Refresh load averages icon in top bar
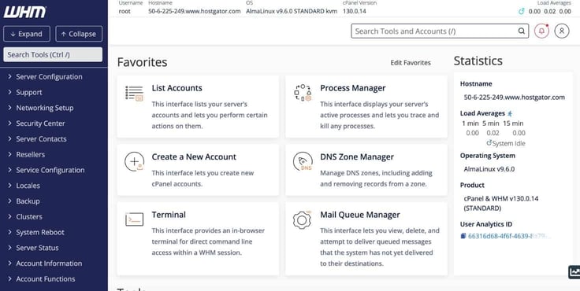The image size is (580, 291). 522,11
